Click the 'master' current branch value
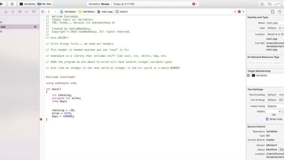The width and height of the screenshot is (284, 160). (x=270, y=140)
